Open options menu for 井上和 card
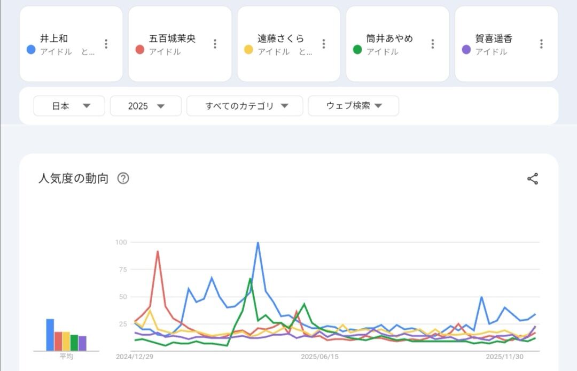Viewport: 577px width, 371px height. (x=106, y=44)
